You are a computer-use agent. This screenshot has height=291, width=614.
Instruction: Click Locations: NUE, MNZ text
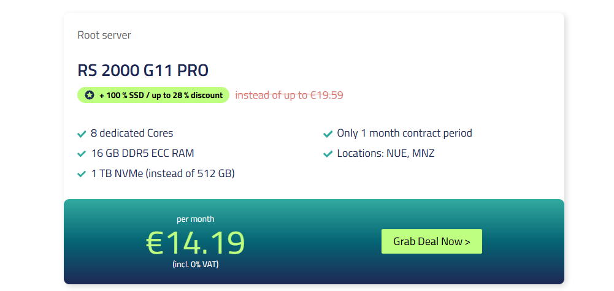point(386,153)
